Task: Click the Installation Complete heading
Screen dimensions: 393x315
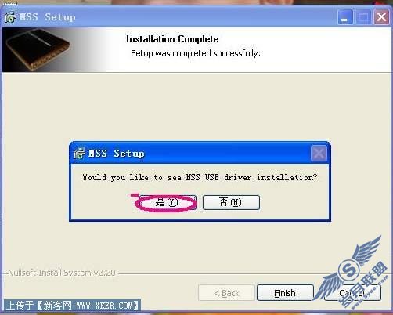Action: [172, 39]
